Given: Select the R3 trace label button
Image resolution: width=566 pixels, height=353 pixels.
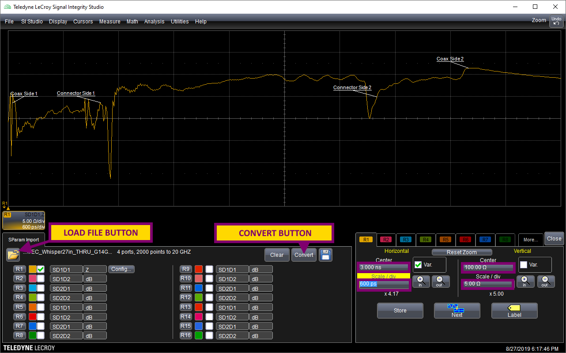Looking at the screenshot, I should pyautogui.click(x=19, y=288).
